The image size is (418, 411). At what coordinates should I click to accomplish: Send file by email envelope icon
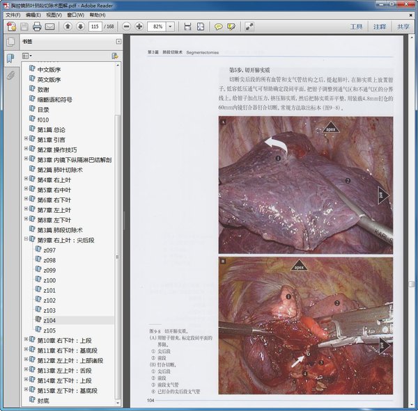[50, 26]
